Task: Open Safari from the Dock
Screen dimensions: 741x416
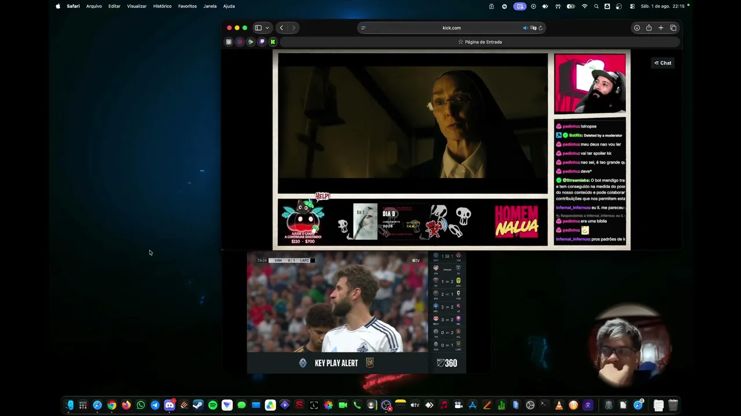Action: click(97, 405)
